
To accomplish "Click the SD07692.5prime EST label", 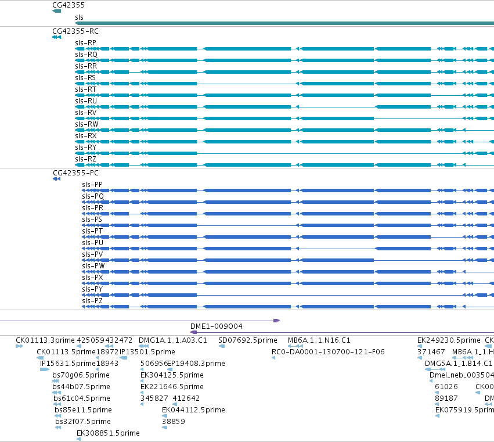I will [248, 340].
